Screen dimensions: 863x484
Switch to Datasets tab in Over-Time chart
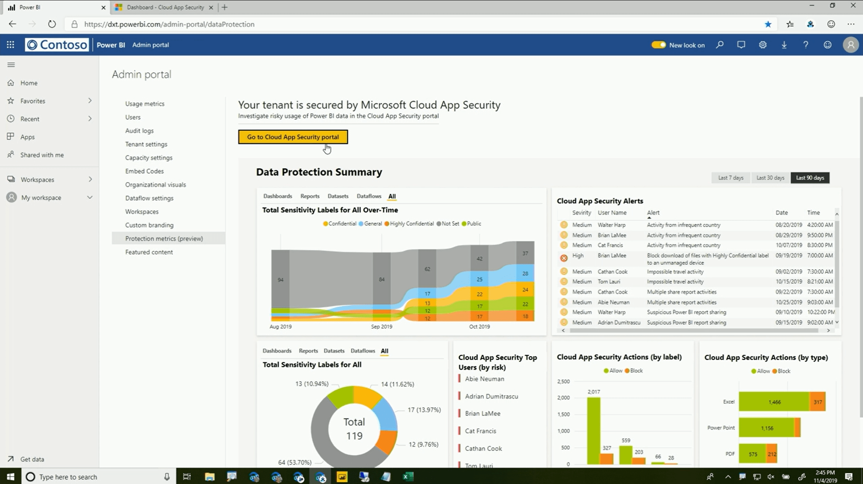click(x=338, y=196)
